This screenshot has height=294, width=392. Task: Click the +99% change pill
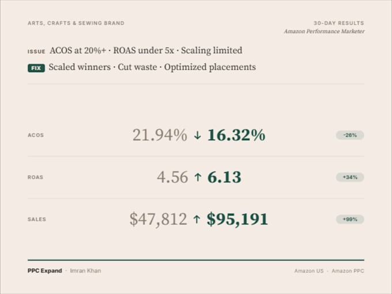click(350, 219)
